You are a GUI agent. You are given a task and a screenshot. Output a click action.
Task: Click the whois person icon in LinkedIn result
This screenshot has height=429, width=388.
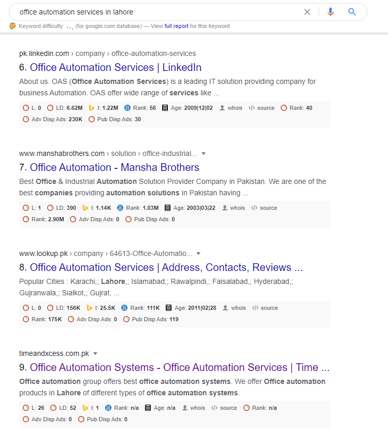click(222, 108)
